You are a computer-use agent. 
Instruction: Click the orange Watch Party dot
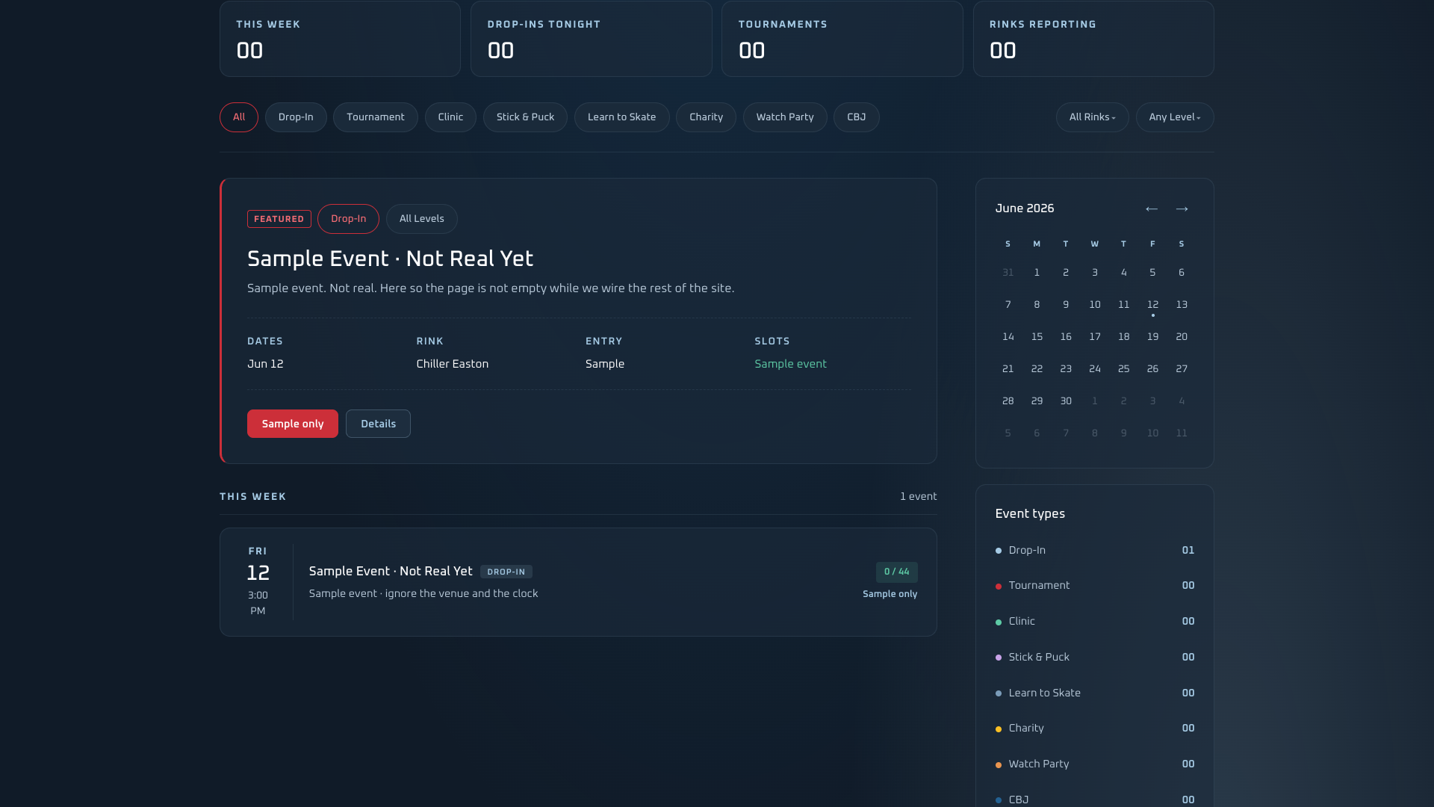pyautogui.click(x=999, y=765)
